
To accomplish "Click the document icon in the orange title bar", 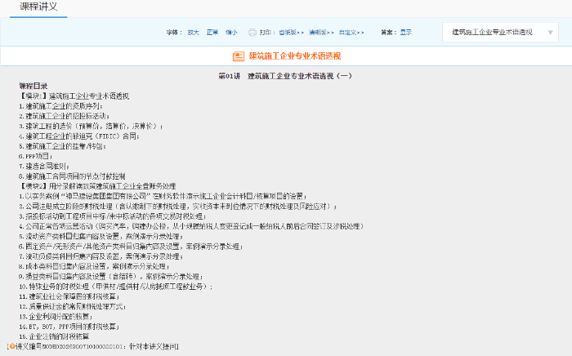I will click(238, 56).
